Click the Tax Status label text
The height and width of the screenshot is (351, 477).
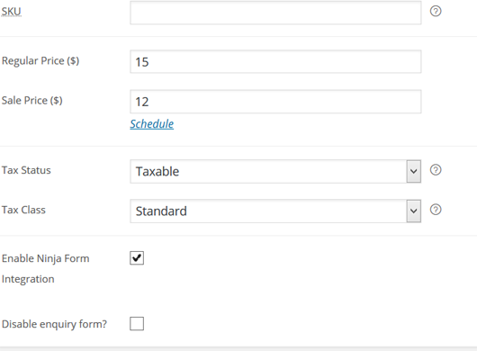26,170
